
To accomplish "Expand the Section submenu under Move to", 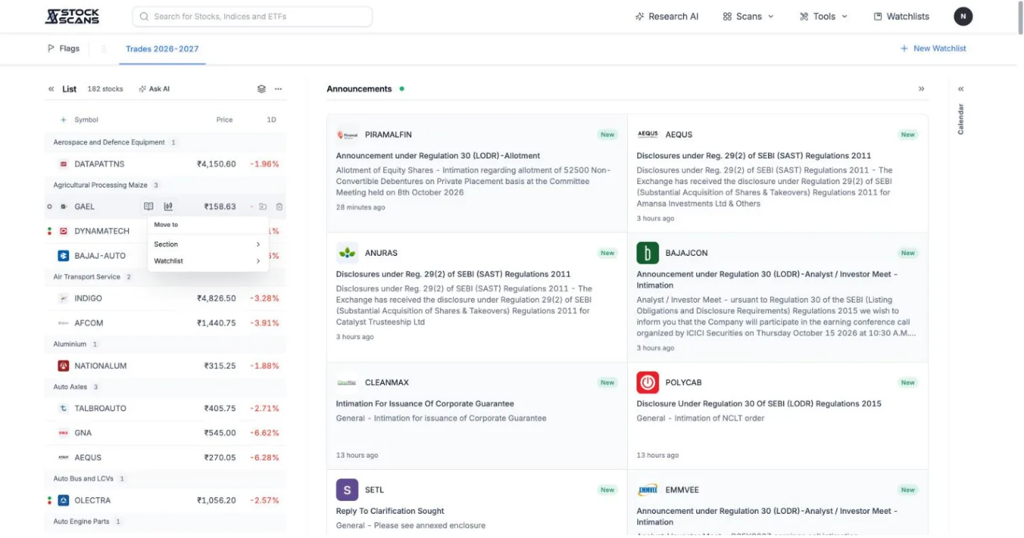I will 208,244.
